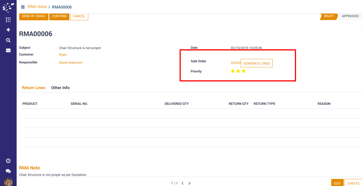
Task: Go to previous record with left chevron
Action: point(182,183)
